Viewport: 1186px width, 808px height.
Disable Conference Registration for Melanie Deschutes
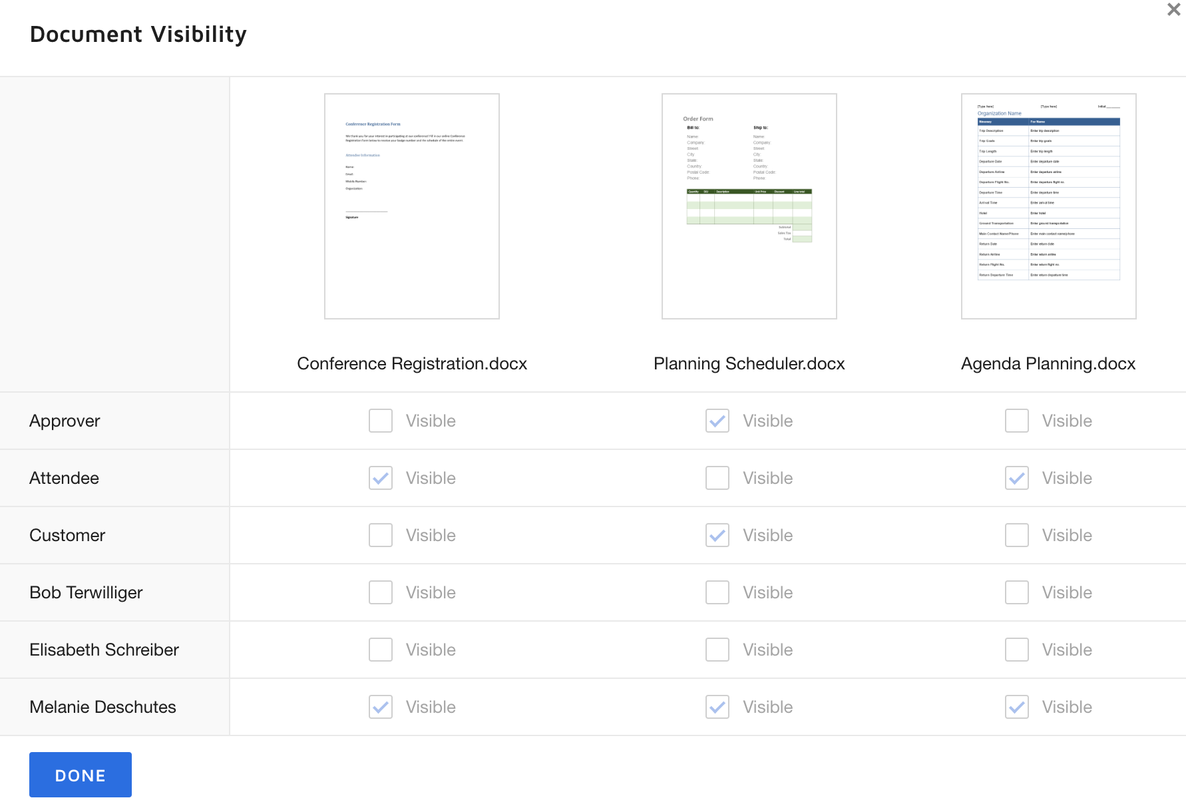380,706
